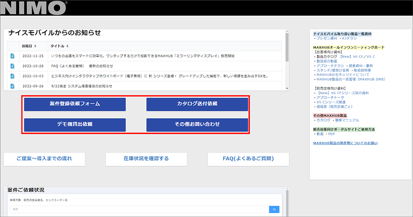413x217 pixels.
Task: Open ご提案～導入までの流れ
Action: click(x=44, y=159)
